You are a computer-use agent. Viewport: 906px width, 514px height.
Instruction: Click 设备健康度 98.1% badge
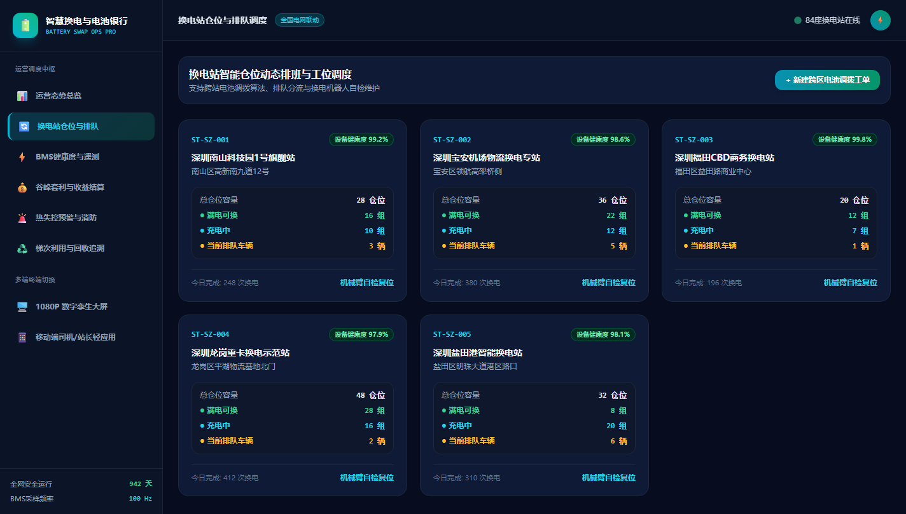coord(603,335)
